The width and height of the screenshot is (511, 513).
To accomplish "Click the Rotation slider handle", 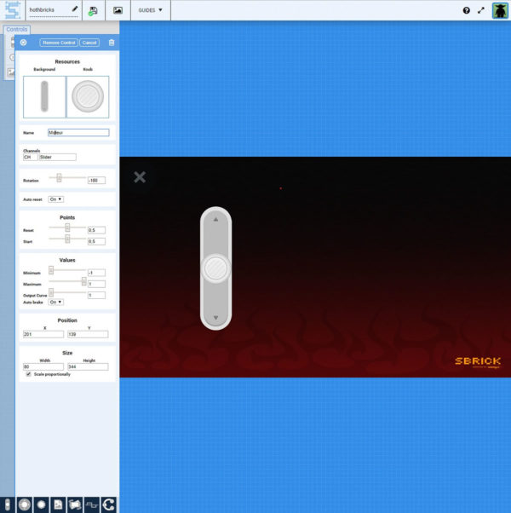I will (x=59, y=177).
